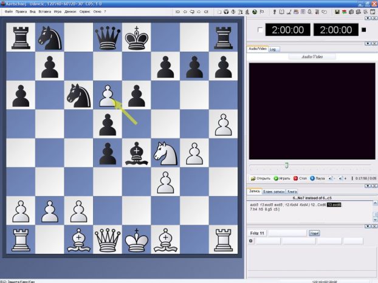This screenshot has width=378, height=283.
Task: Click the audio playback position slider thumb
Action: (286, 165)
